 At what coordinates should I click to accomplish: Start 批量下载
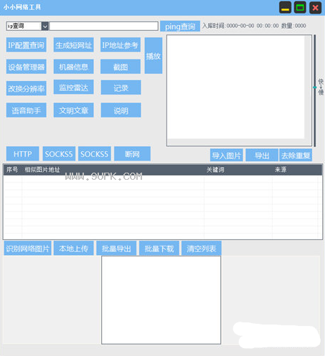[159, 249]
